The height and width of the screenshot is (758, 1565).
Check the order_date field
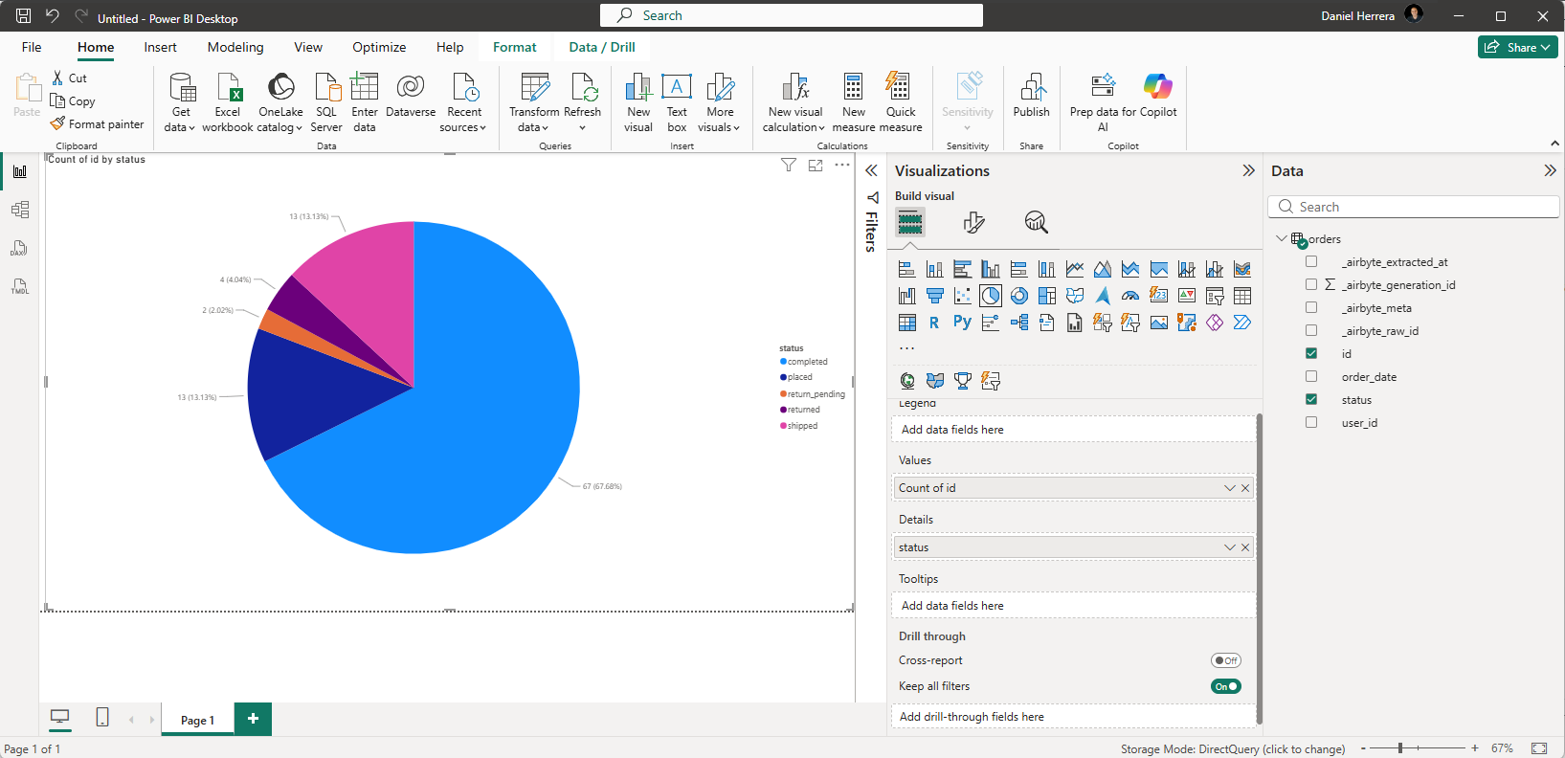click(x=1311, y=376)
